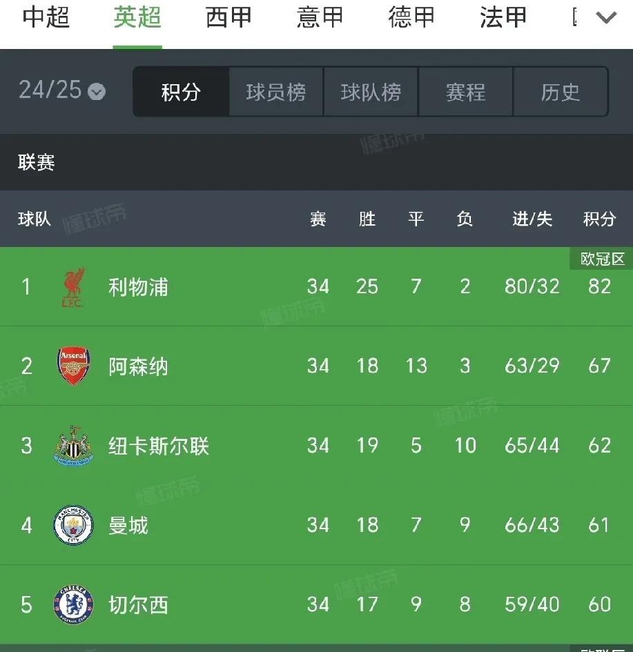Select the 积分 standings segment
Viewport: 633px width, 652px height.
[181, 92]
